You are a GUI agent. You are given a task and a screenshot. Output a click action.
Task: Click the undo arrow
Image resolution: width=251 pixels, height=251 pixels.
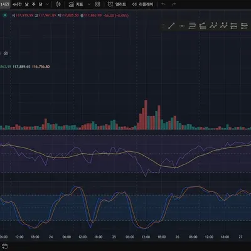click(163, 4)
